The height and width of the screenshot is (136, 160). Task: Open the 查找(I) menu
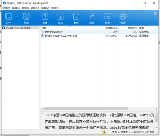click(x=25, y=8)
